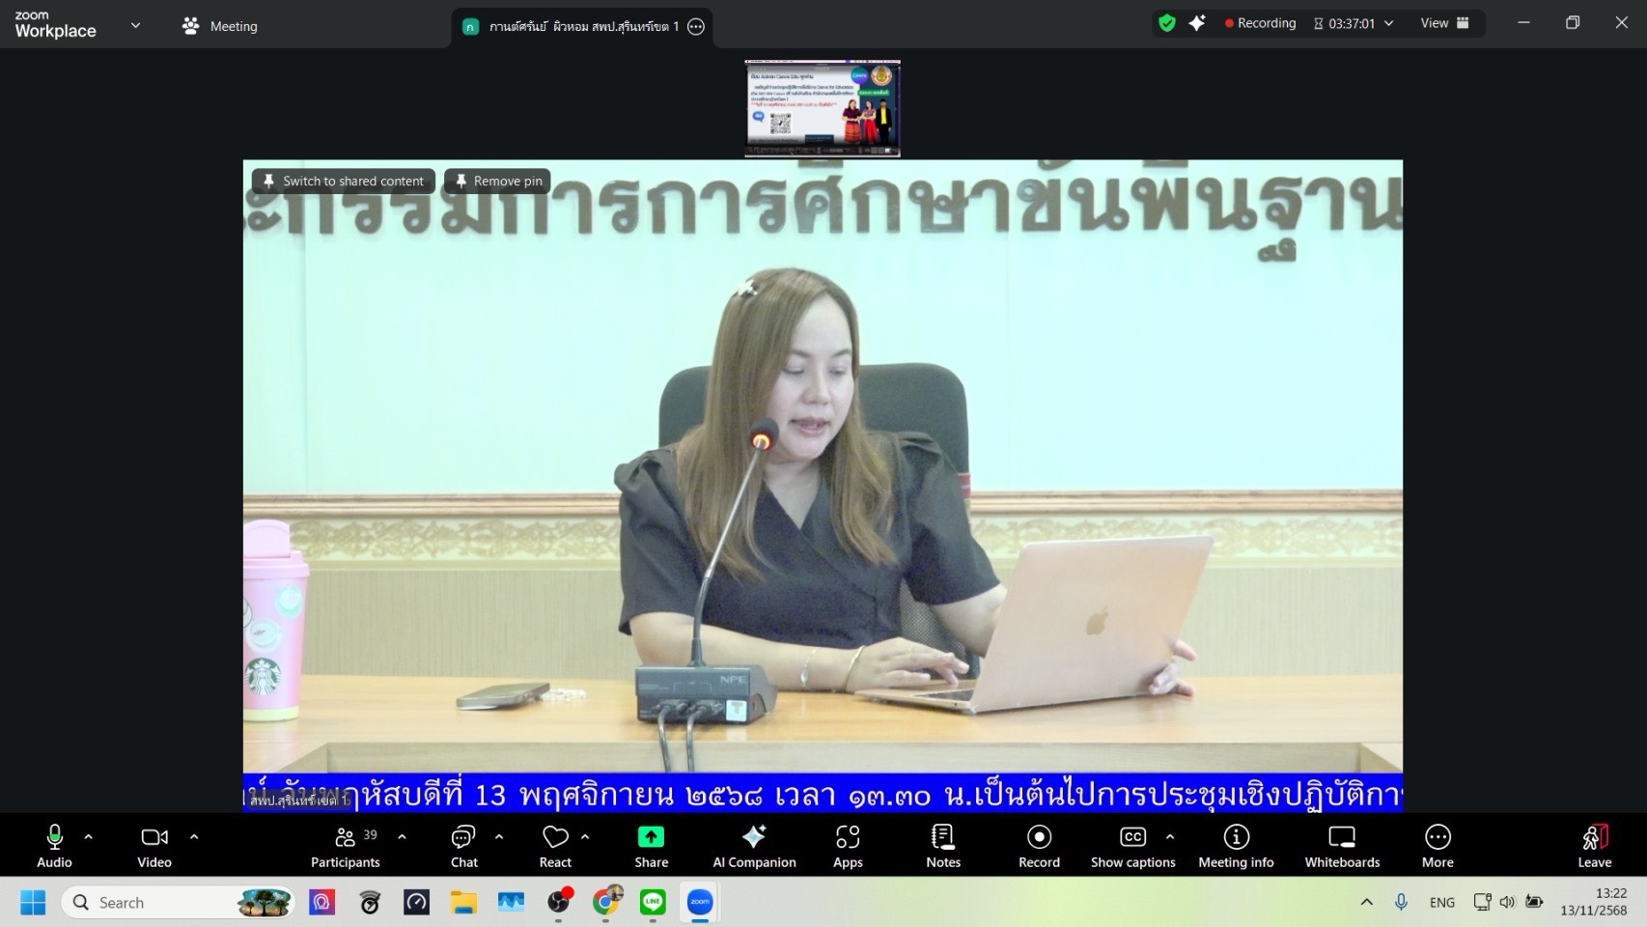Viewport: 1647px width, 927px height.
Task: Open Meeting info details
Action: (x=1236, y=846)
